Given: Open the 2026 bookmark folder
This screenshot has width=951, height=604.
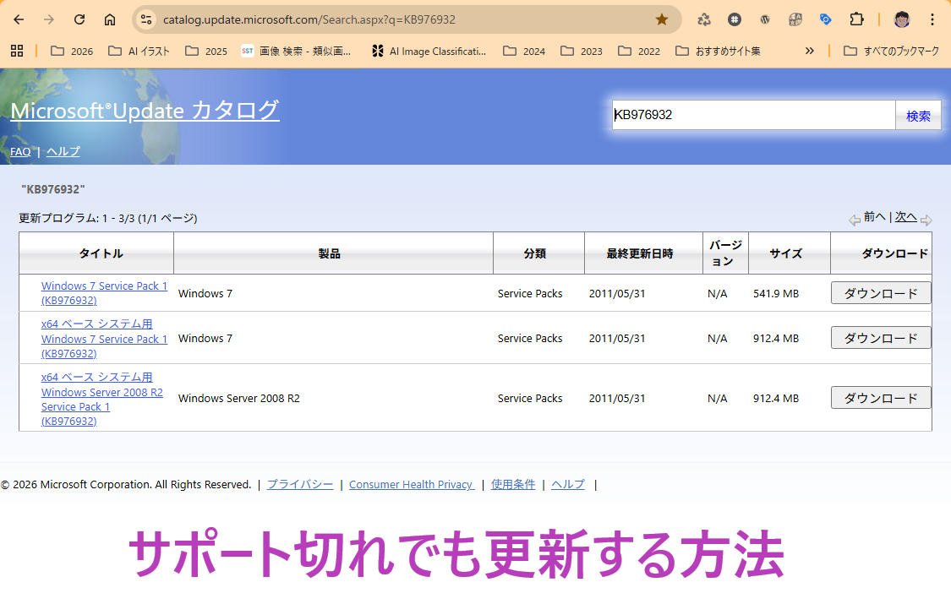Looking at the screenshot, I should coord(72,51).
